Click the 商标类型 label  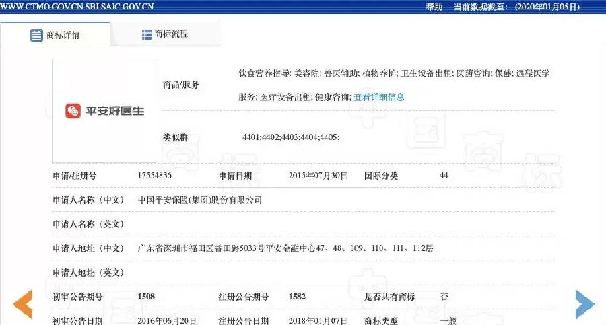(381, 321)
